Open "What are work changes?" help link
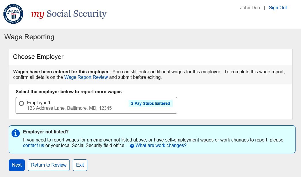The image size is (301, 177). [x=161, y=145]
